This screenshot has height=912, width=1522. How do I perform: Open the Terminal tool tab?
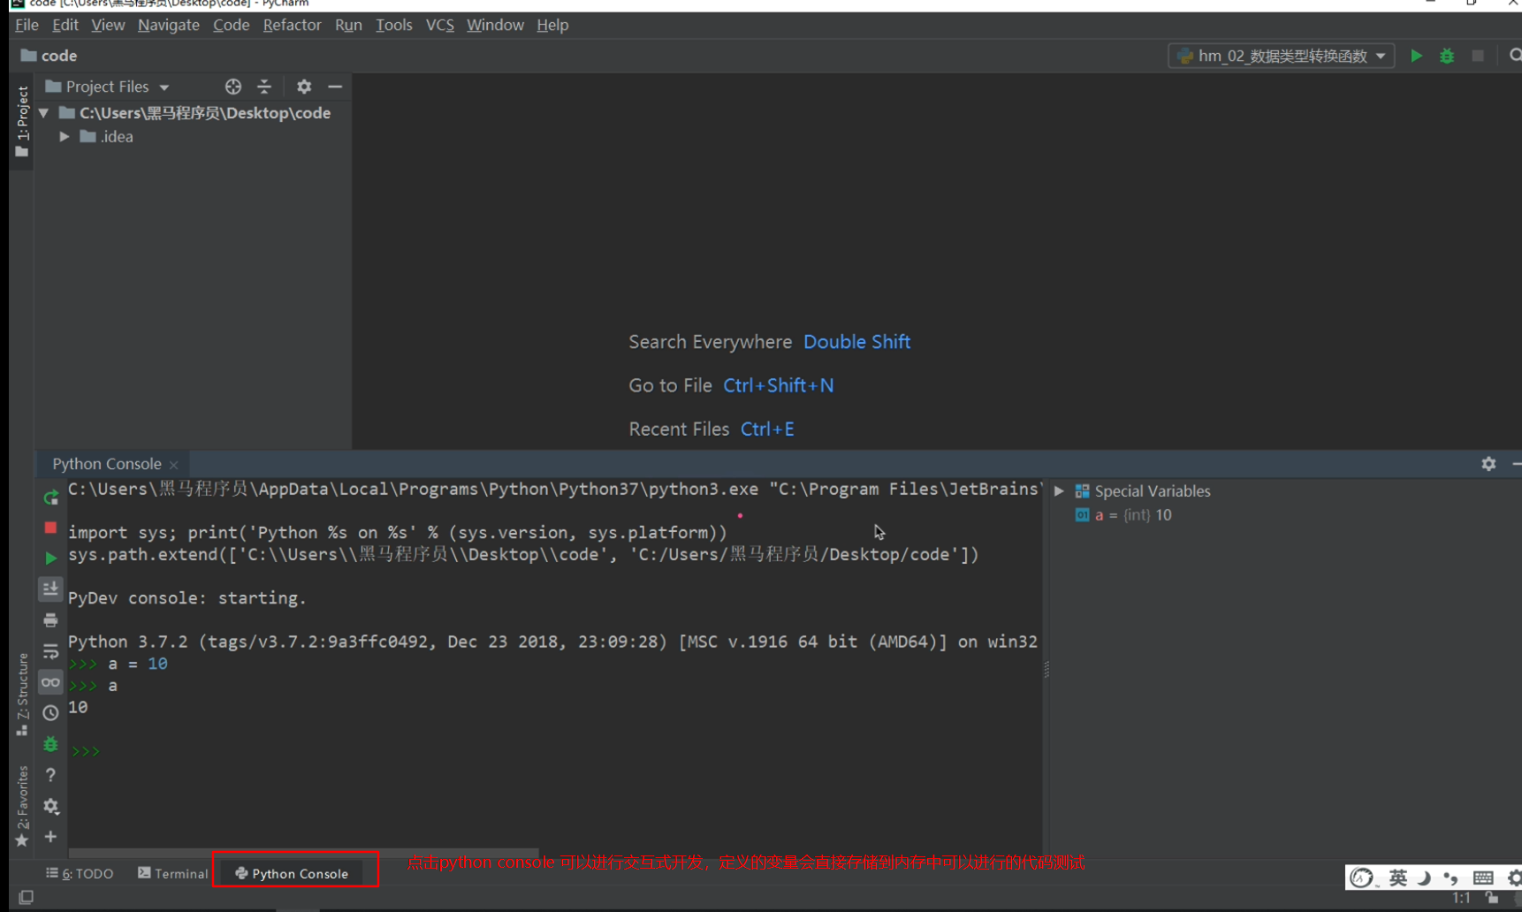173,873
